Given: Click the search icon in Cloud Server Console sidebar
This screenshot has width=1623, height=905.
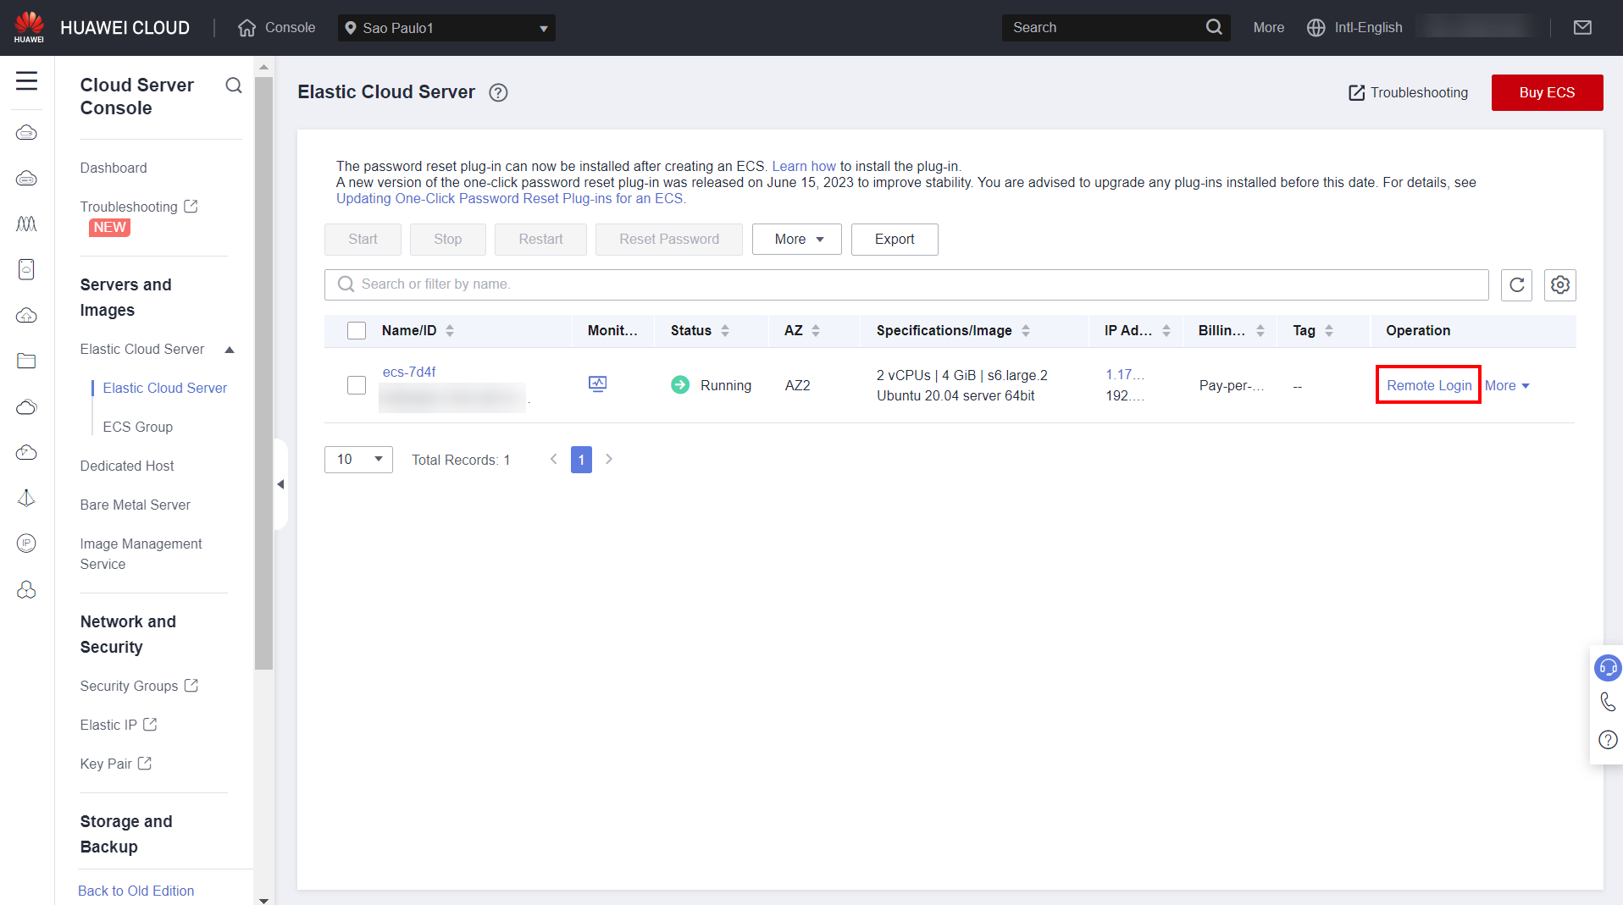Looking at the screenshot, I should pos(234,86).
